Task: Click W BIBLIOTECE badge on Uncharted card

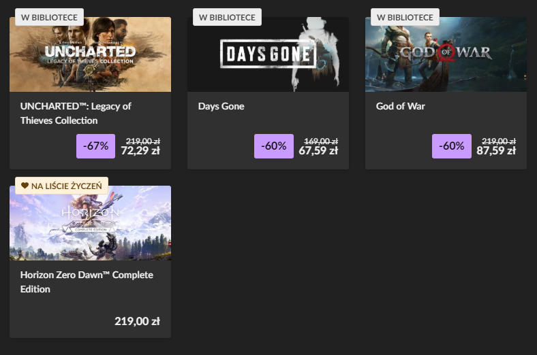Action: (49, 17)
